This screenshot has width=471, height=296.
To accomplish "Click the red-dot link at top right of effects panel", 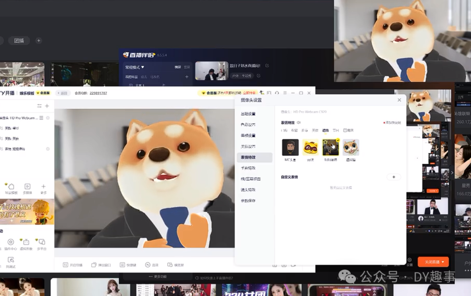I will click(x=392, y=122).
